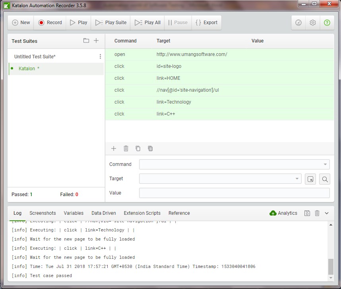Paste the command using the paste icon
The image size is (341, 289).
[x=150, y=148]
